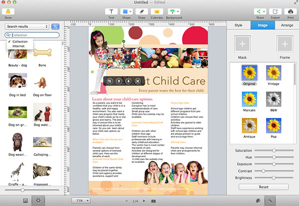Choose the Draw tool

point(142,11)
